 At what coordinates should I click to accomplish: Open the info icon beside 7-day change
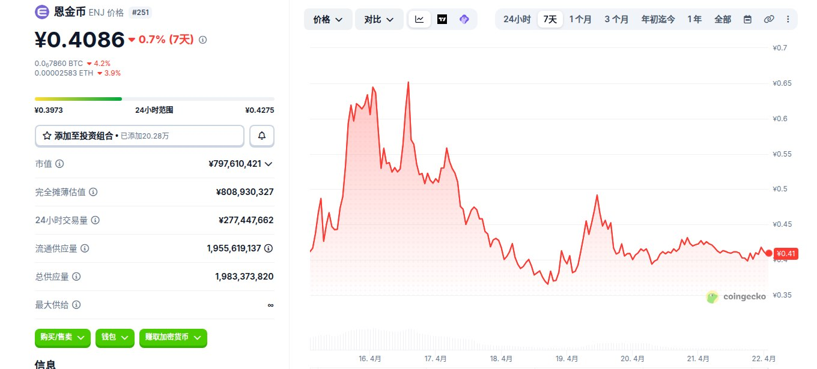point(202,40)
